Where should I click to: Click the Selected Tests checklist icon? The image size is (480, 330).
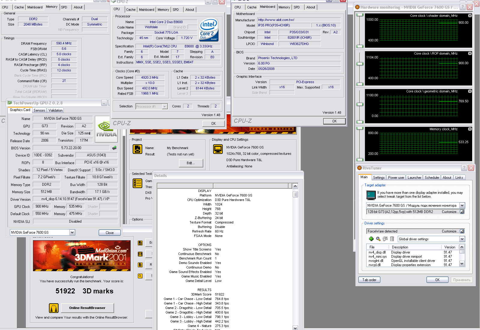click(137, 183)
